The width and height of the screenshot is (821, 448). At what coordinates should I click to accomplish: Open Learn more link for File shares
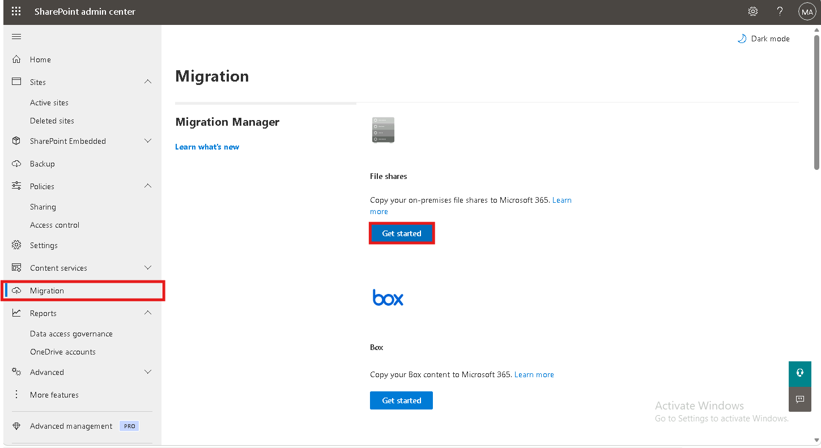561,200
